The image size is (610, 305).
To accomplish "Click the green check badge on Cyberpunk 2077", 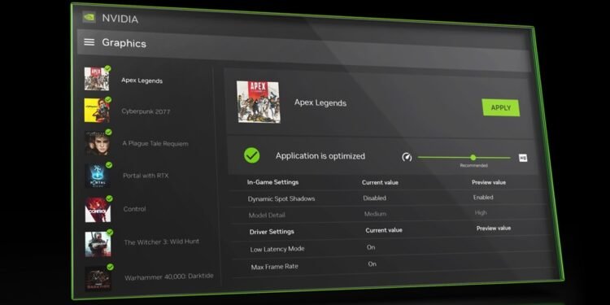I will [x=108, y=99].
